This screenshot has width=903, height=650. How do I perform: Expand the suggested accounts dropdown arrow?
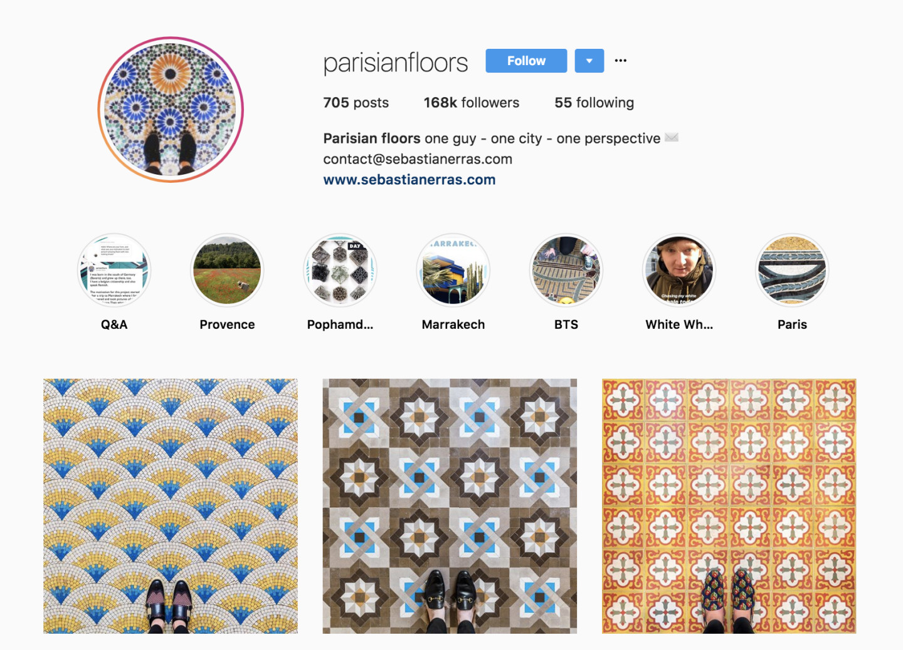pyautogui.click(x=589, y=61)
